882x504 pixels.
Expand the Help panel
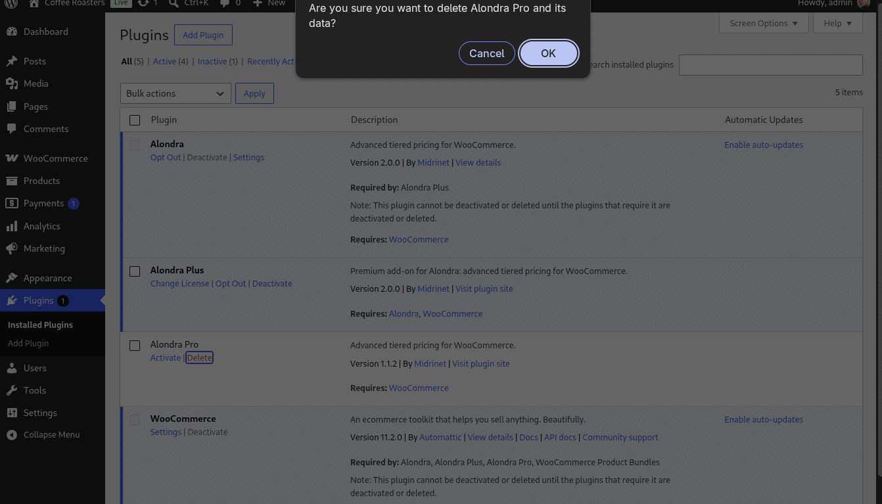click(838, 23)
